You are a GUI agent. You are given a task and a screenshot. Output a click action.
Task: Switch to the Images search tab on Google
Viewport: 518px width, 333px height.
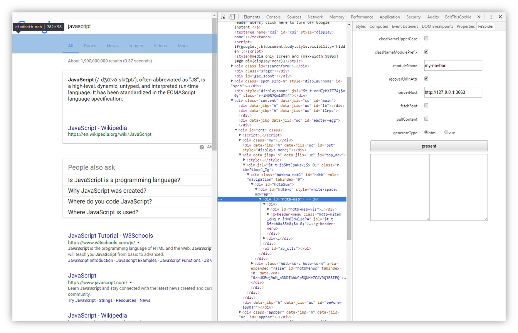136,46
